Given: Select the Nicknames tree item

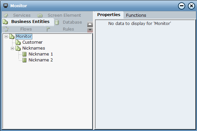Looking at the screenshot, I should click(x=34, y=48).
